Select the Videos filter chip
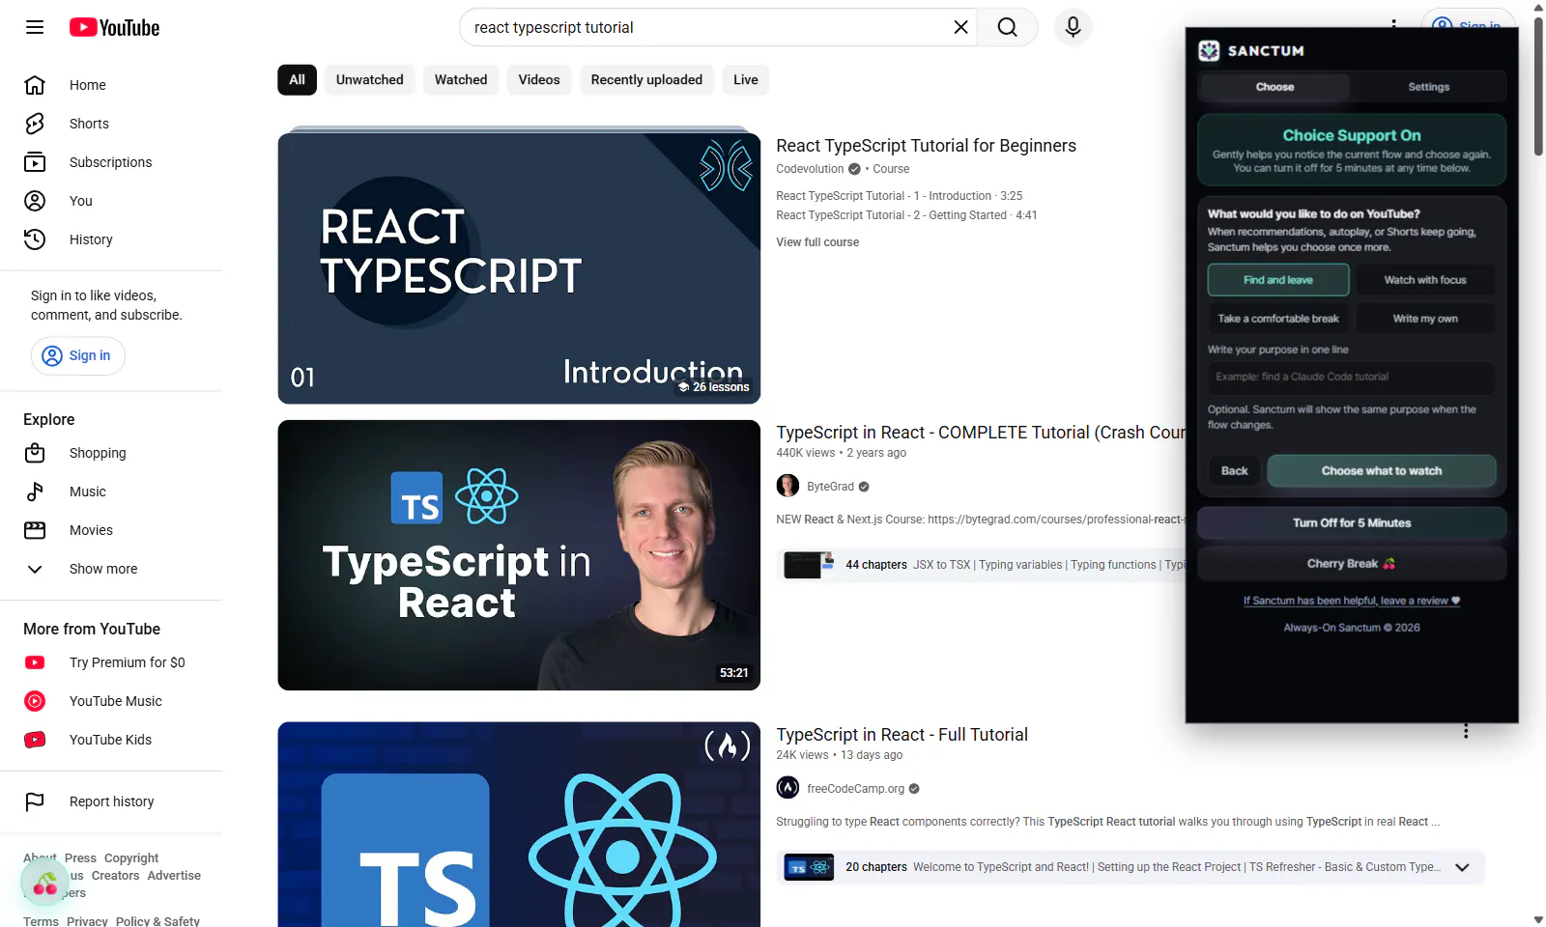Screen dimensions: 1546x927 (x=539, y=80)
